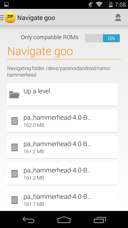Tap the mute icon in the status bar
This screenshot has height=228, width=128.
[x=91, y=5]
